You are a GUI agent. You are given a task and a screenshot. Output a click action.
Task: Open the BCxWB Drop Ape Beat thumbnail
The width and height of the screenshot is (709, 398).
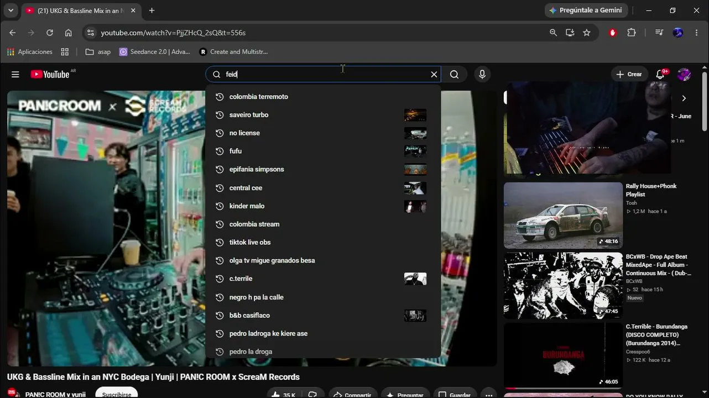coord(563,286)
